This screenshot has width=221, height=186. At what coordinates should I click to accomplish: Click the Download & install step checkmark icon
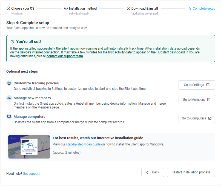[128, 8]
